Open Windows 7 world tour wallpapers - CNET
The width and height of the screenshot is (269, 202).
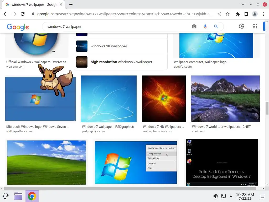coord(221,127)
